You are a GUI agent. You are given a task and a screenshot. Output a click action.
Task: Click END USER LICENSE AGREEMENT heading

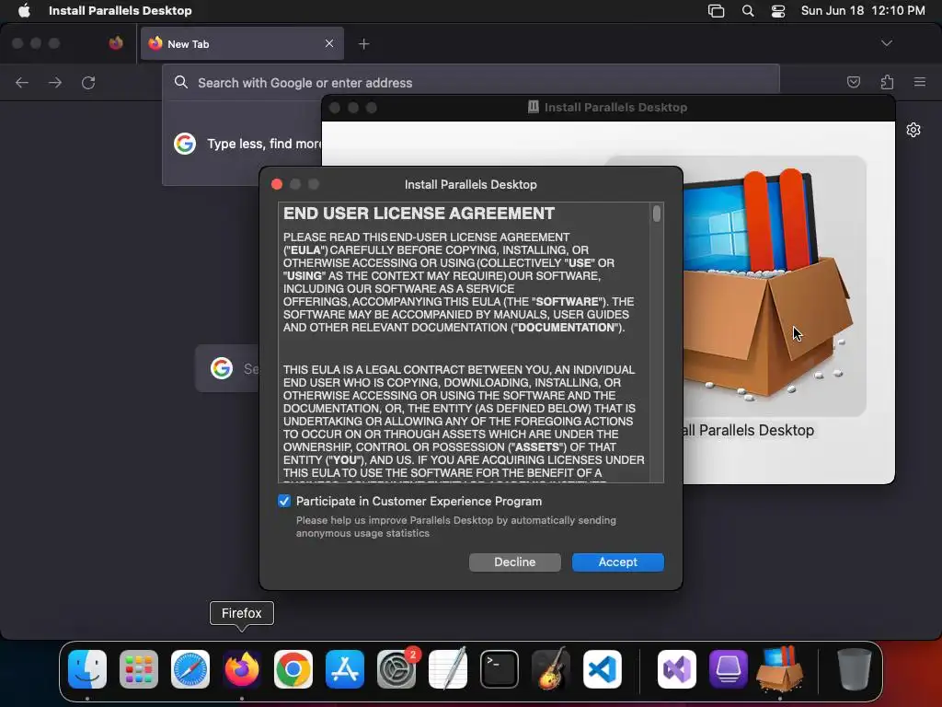419,214
